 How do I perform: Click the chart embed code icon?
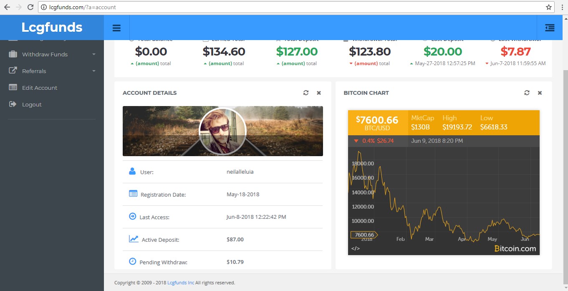356,248
